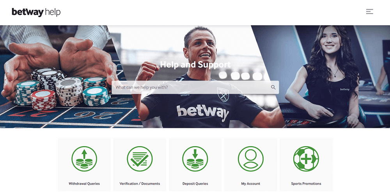390x192 pixels.
Task: Open the Verification / Documents label link
Action: coord(140,183)
